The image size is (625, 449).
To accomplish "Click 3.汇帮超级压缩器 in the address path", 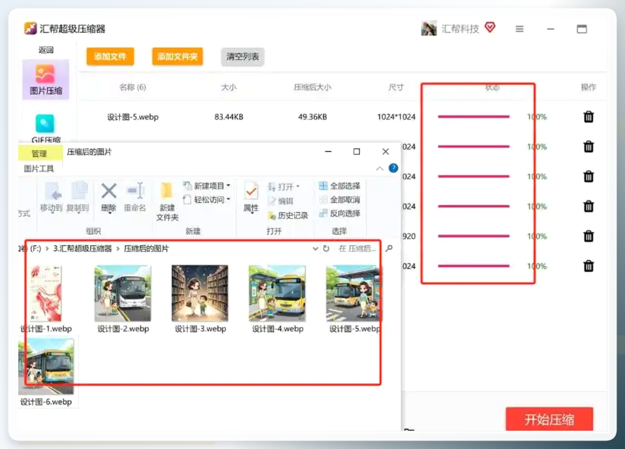I will click(x=82, y=249).
